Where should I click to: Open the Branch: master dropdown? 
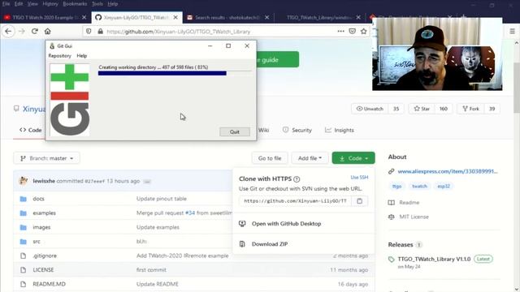point(46,158)
